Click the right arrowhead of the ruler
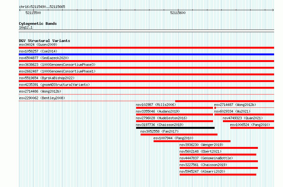The height and width of the screenshot is (187, 283). pos(273,10)
